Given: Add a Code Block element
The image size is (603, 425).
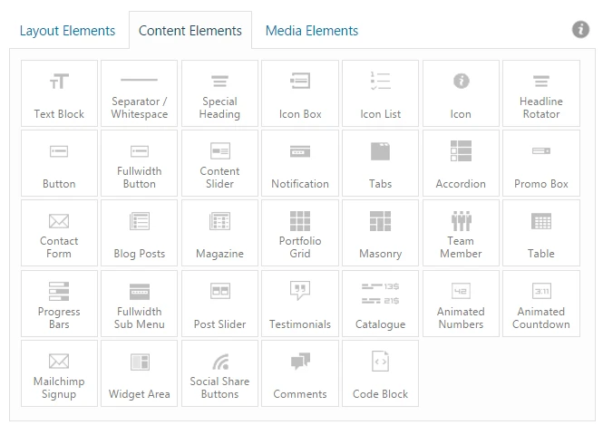Looking at the screenshot, I should point(380,373).
